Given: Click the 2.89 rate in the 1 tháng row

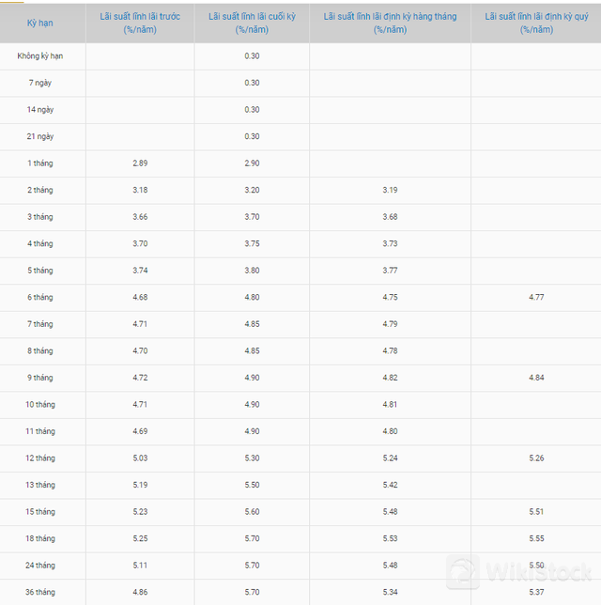Looking at the screenshot, I should coord(140,163).
